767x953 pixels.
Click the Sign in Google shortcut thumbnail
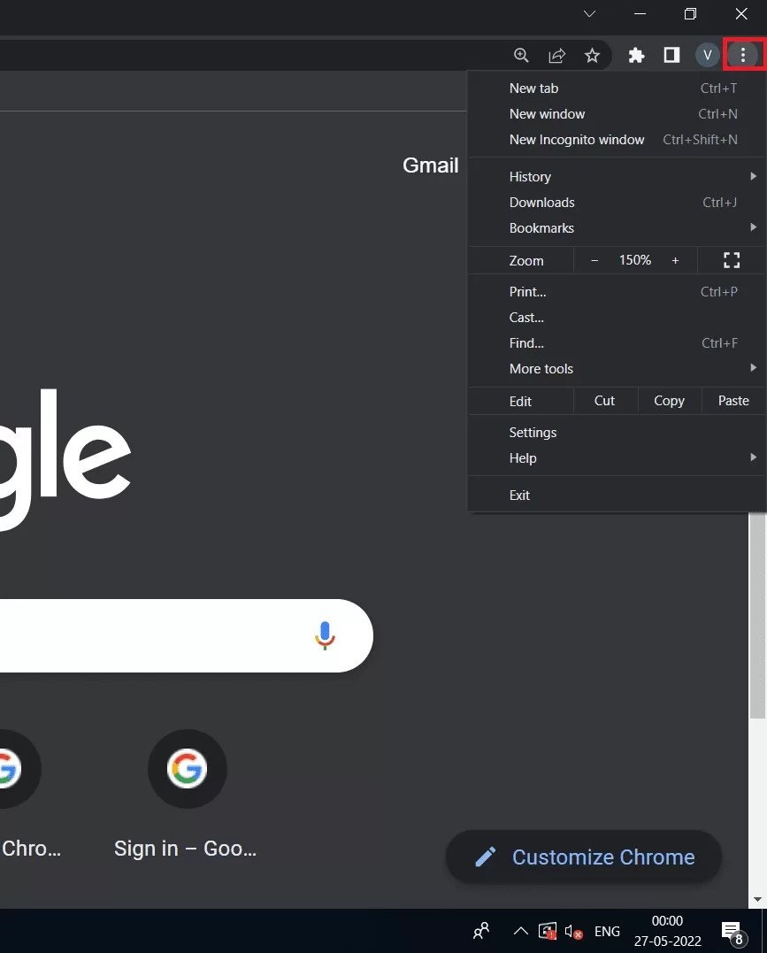coord(188,769)
